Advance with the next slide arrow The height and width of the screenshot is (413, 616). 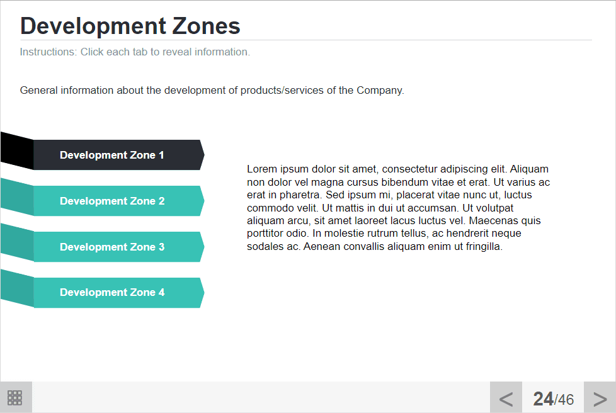tap(600, 398)
